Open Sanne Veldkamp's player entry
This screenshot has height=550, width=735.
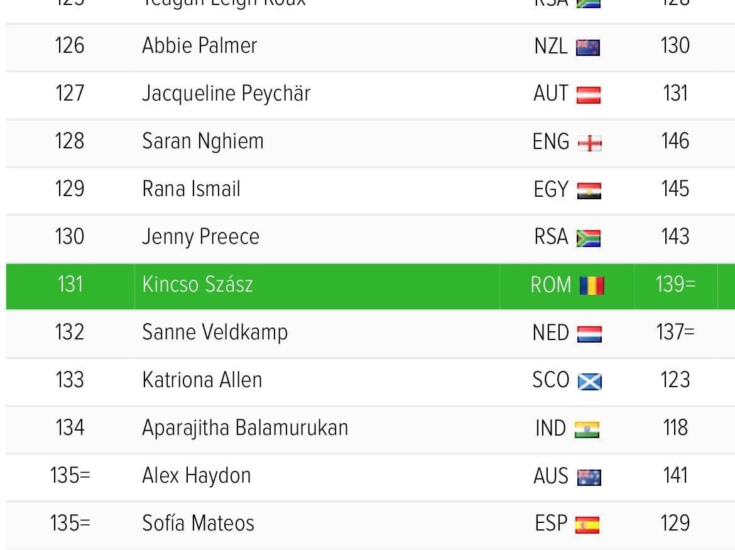click(x=215, y=333)
